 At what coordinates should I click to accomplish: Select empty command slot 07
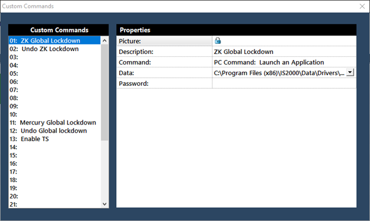coord(55,90)
